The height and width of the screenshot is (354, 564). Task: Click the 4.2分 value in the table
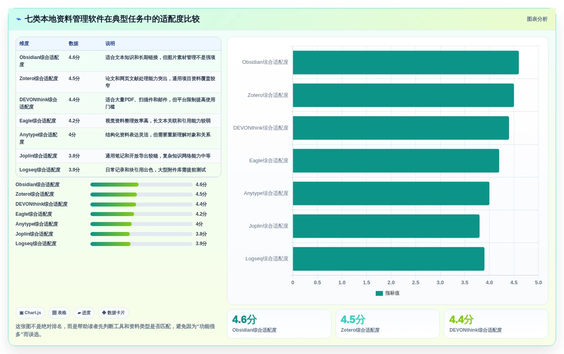coord(74,121)
